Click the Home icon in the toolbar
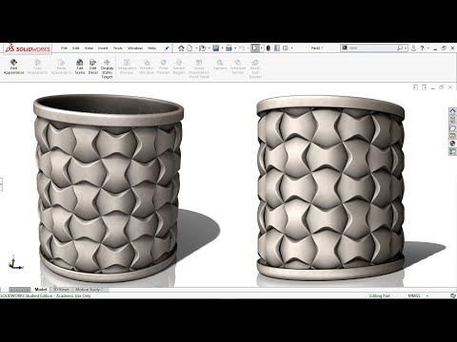This screenshot has height=342, width=457. click(x=181, y=48)
